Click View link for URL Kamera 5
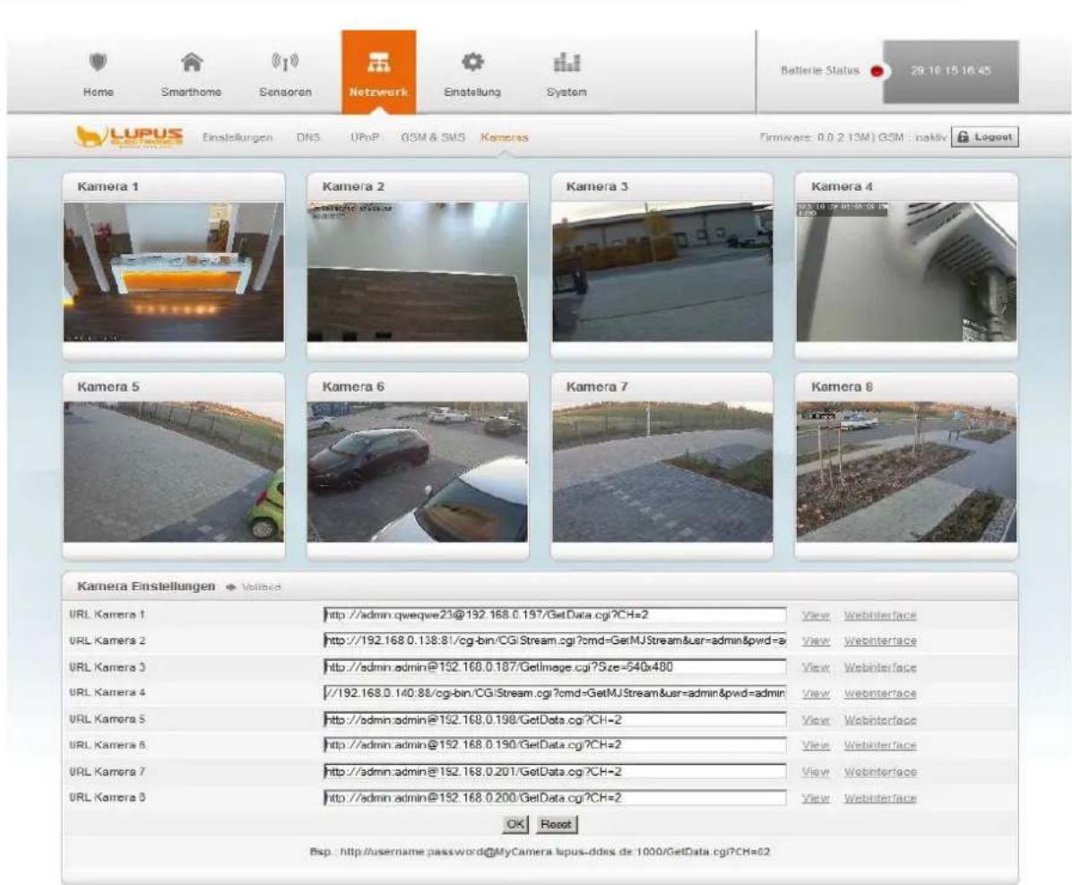Image resolution: width=1072 pixels, height=885 pixels. point(816,720)
